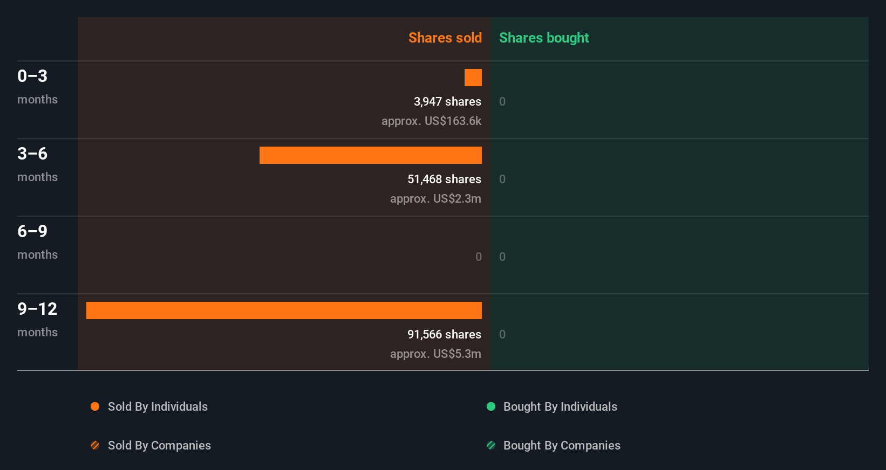The height and width of the screenshot is (470, 886).
Task: Select the 3–6 months orange sold bar
Action: click(x=371, y=155)
